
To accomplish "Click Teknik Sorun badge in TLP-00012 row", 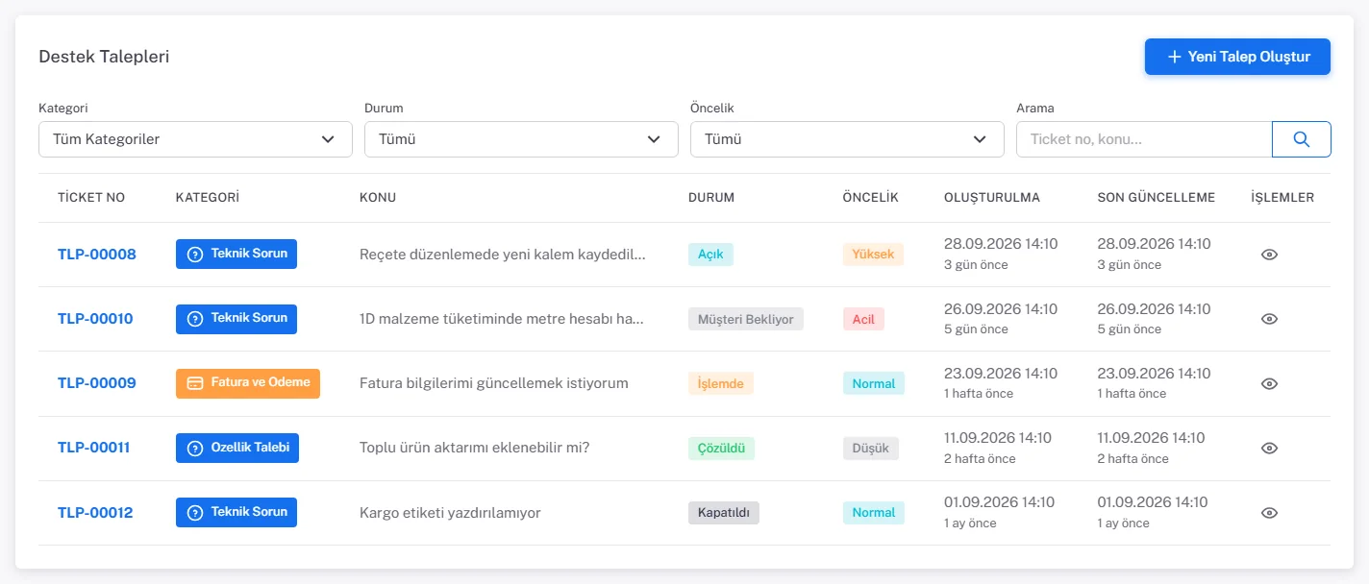I will click(x=236, y=512).
